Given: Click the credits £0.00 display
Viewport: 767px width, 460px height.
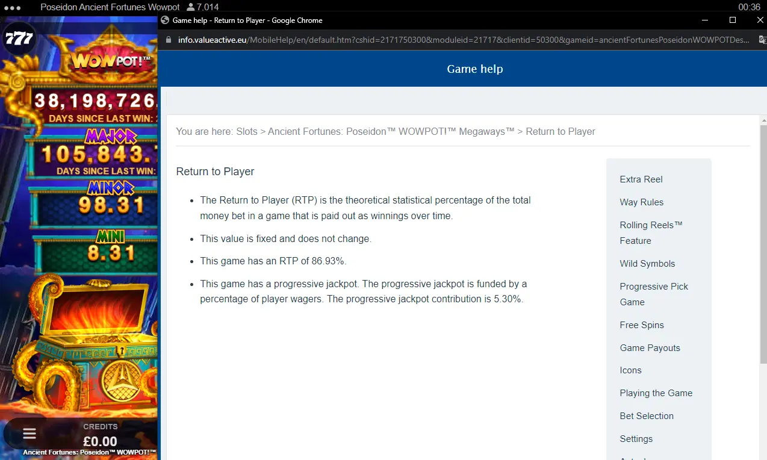Looking at the screenshot, I should [x=100, y=442].
